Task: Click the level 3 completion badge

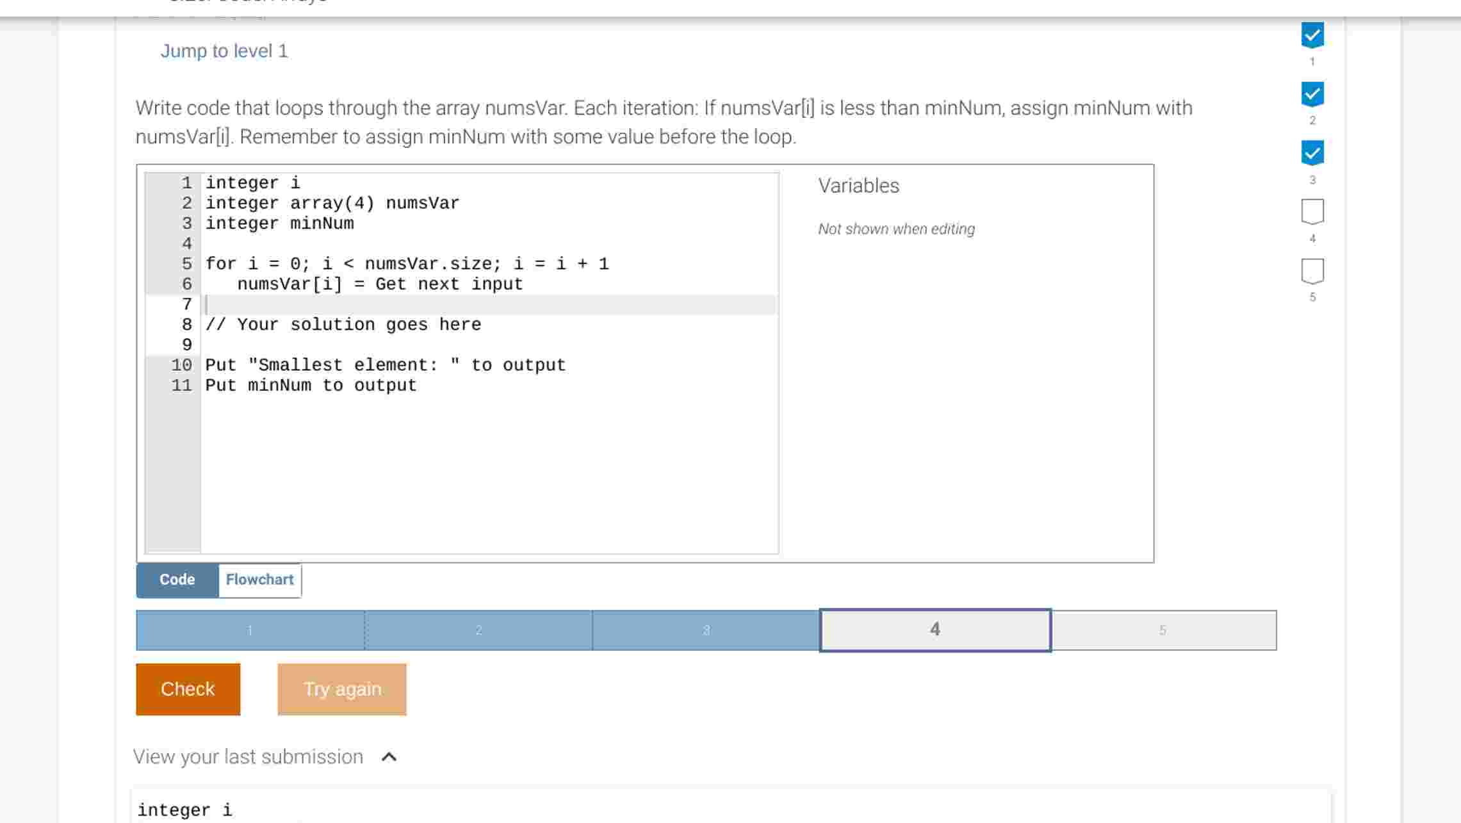Action: point(1312,152)
